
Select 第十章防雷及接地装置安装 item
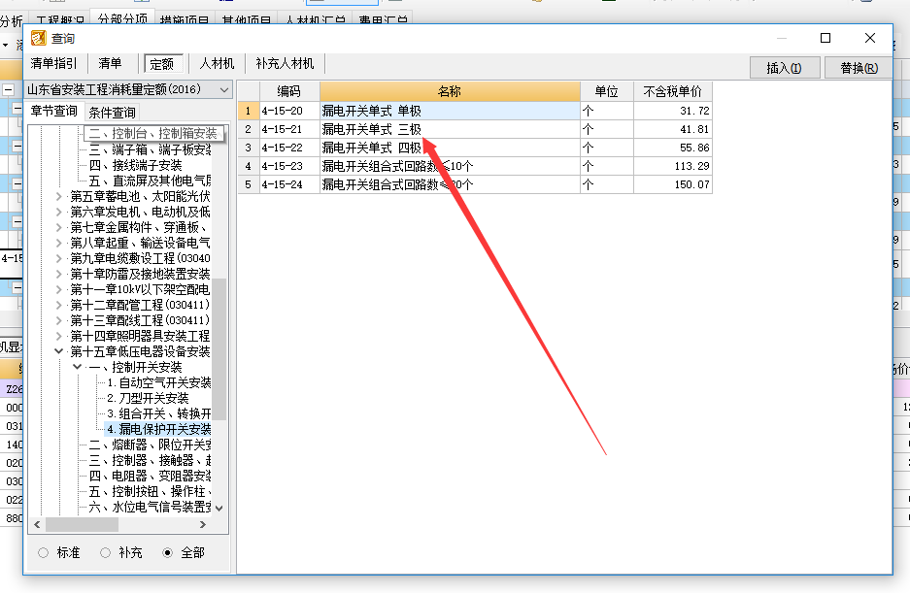[x=140, y=274]
